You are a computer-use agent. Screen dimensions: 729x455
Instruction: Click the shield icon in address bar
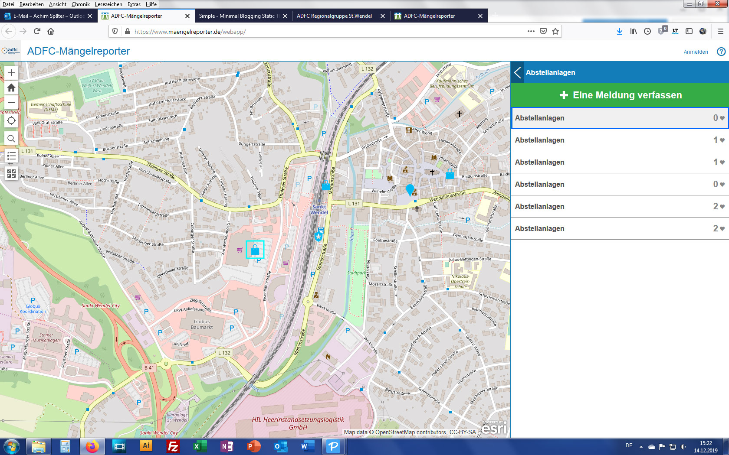[x=115, y=31]
